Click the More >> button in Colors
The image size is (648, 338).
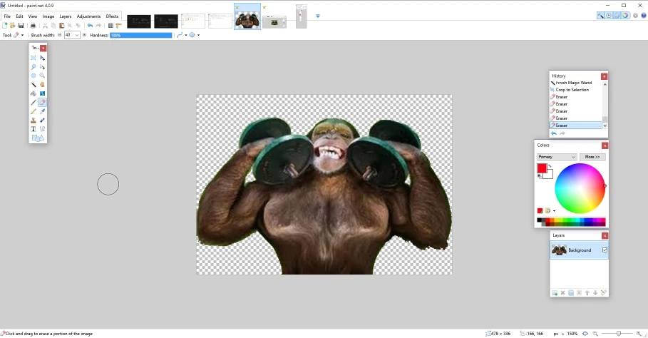pyautogui.click(x=592, y=157)
